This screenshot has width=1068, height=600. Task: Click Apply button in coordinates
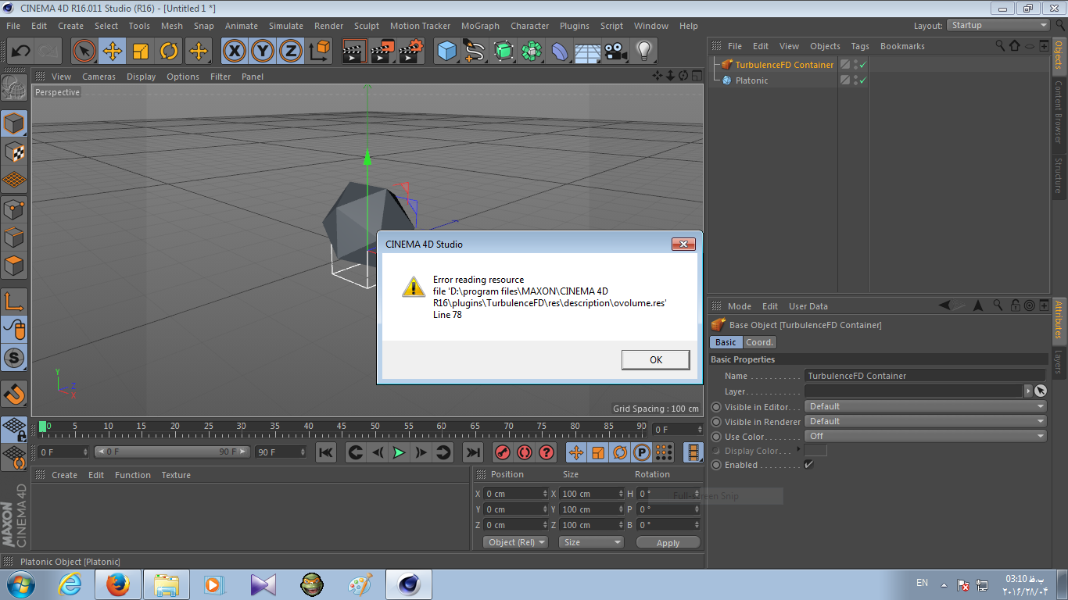[x=668, y=542]
